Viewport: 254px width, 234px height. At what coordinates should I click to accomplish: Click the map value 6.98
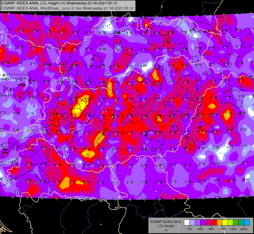30,147
